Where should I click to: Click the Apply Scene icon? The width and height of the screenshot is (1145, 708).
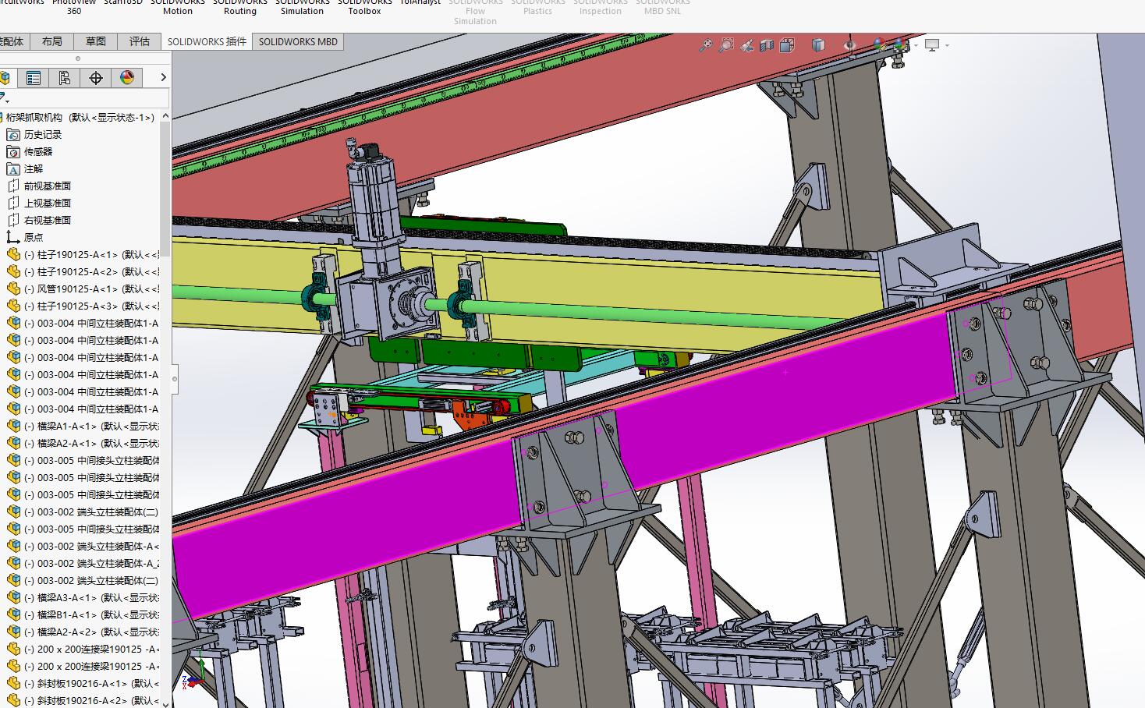click(x=901, y=45)
